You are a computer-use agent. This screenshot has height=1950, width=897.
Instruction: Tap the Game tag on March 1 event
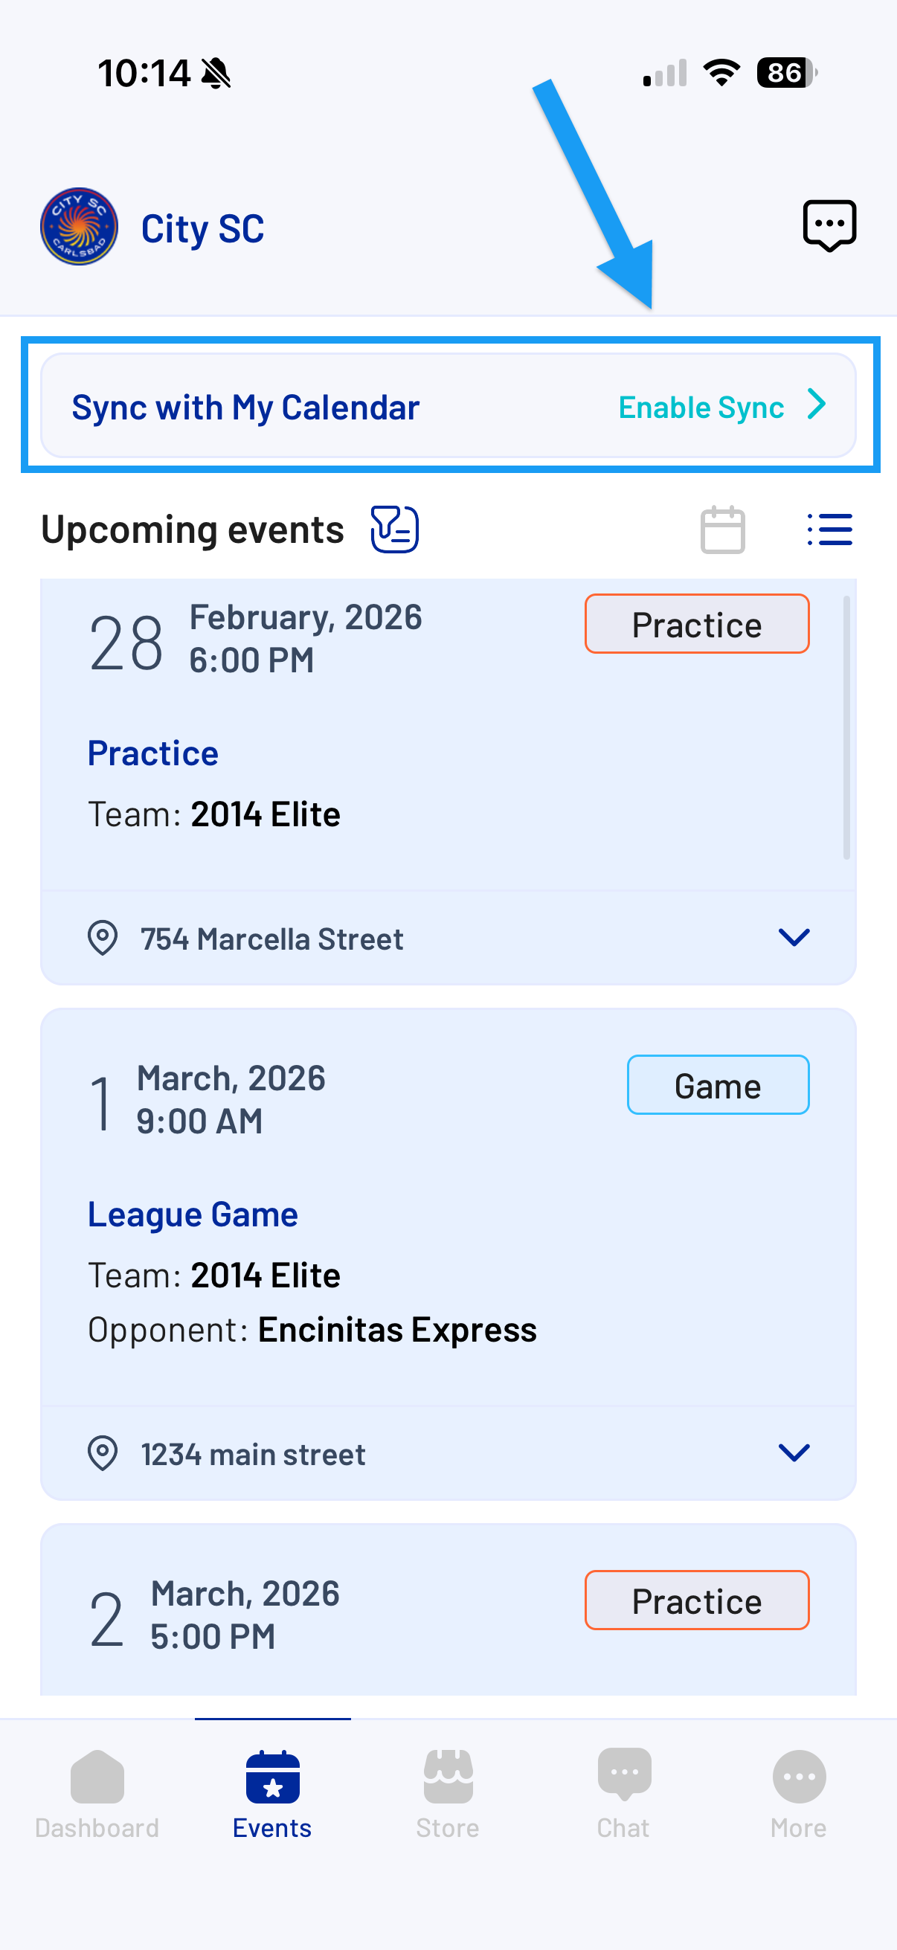pos(718,1085)
